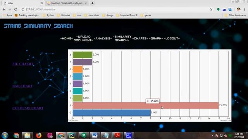The image size is (248, 139).
Task: Open the django bookmarks folder
Action: [108, 15]
